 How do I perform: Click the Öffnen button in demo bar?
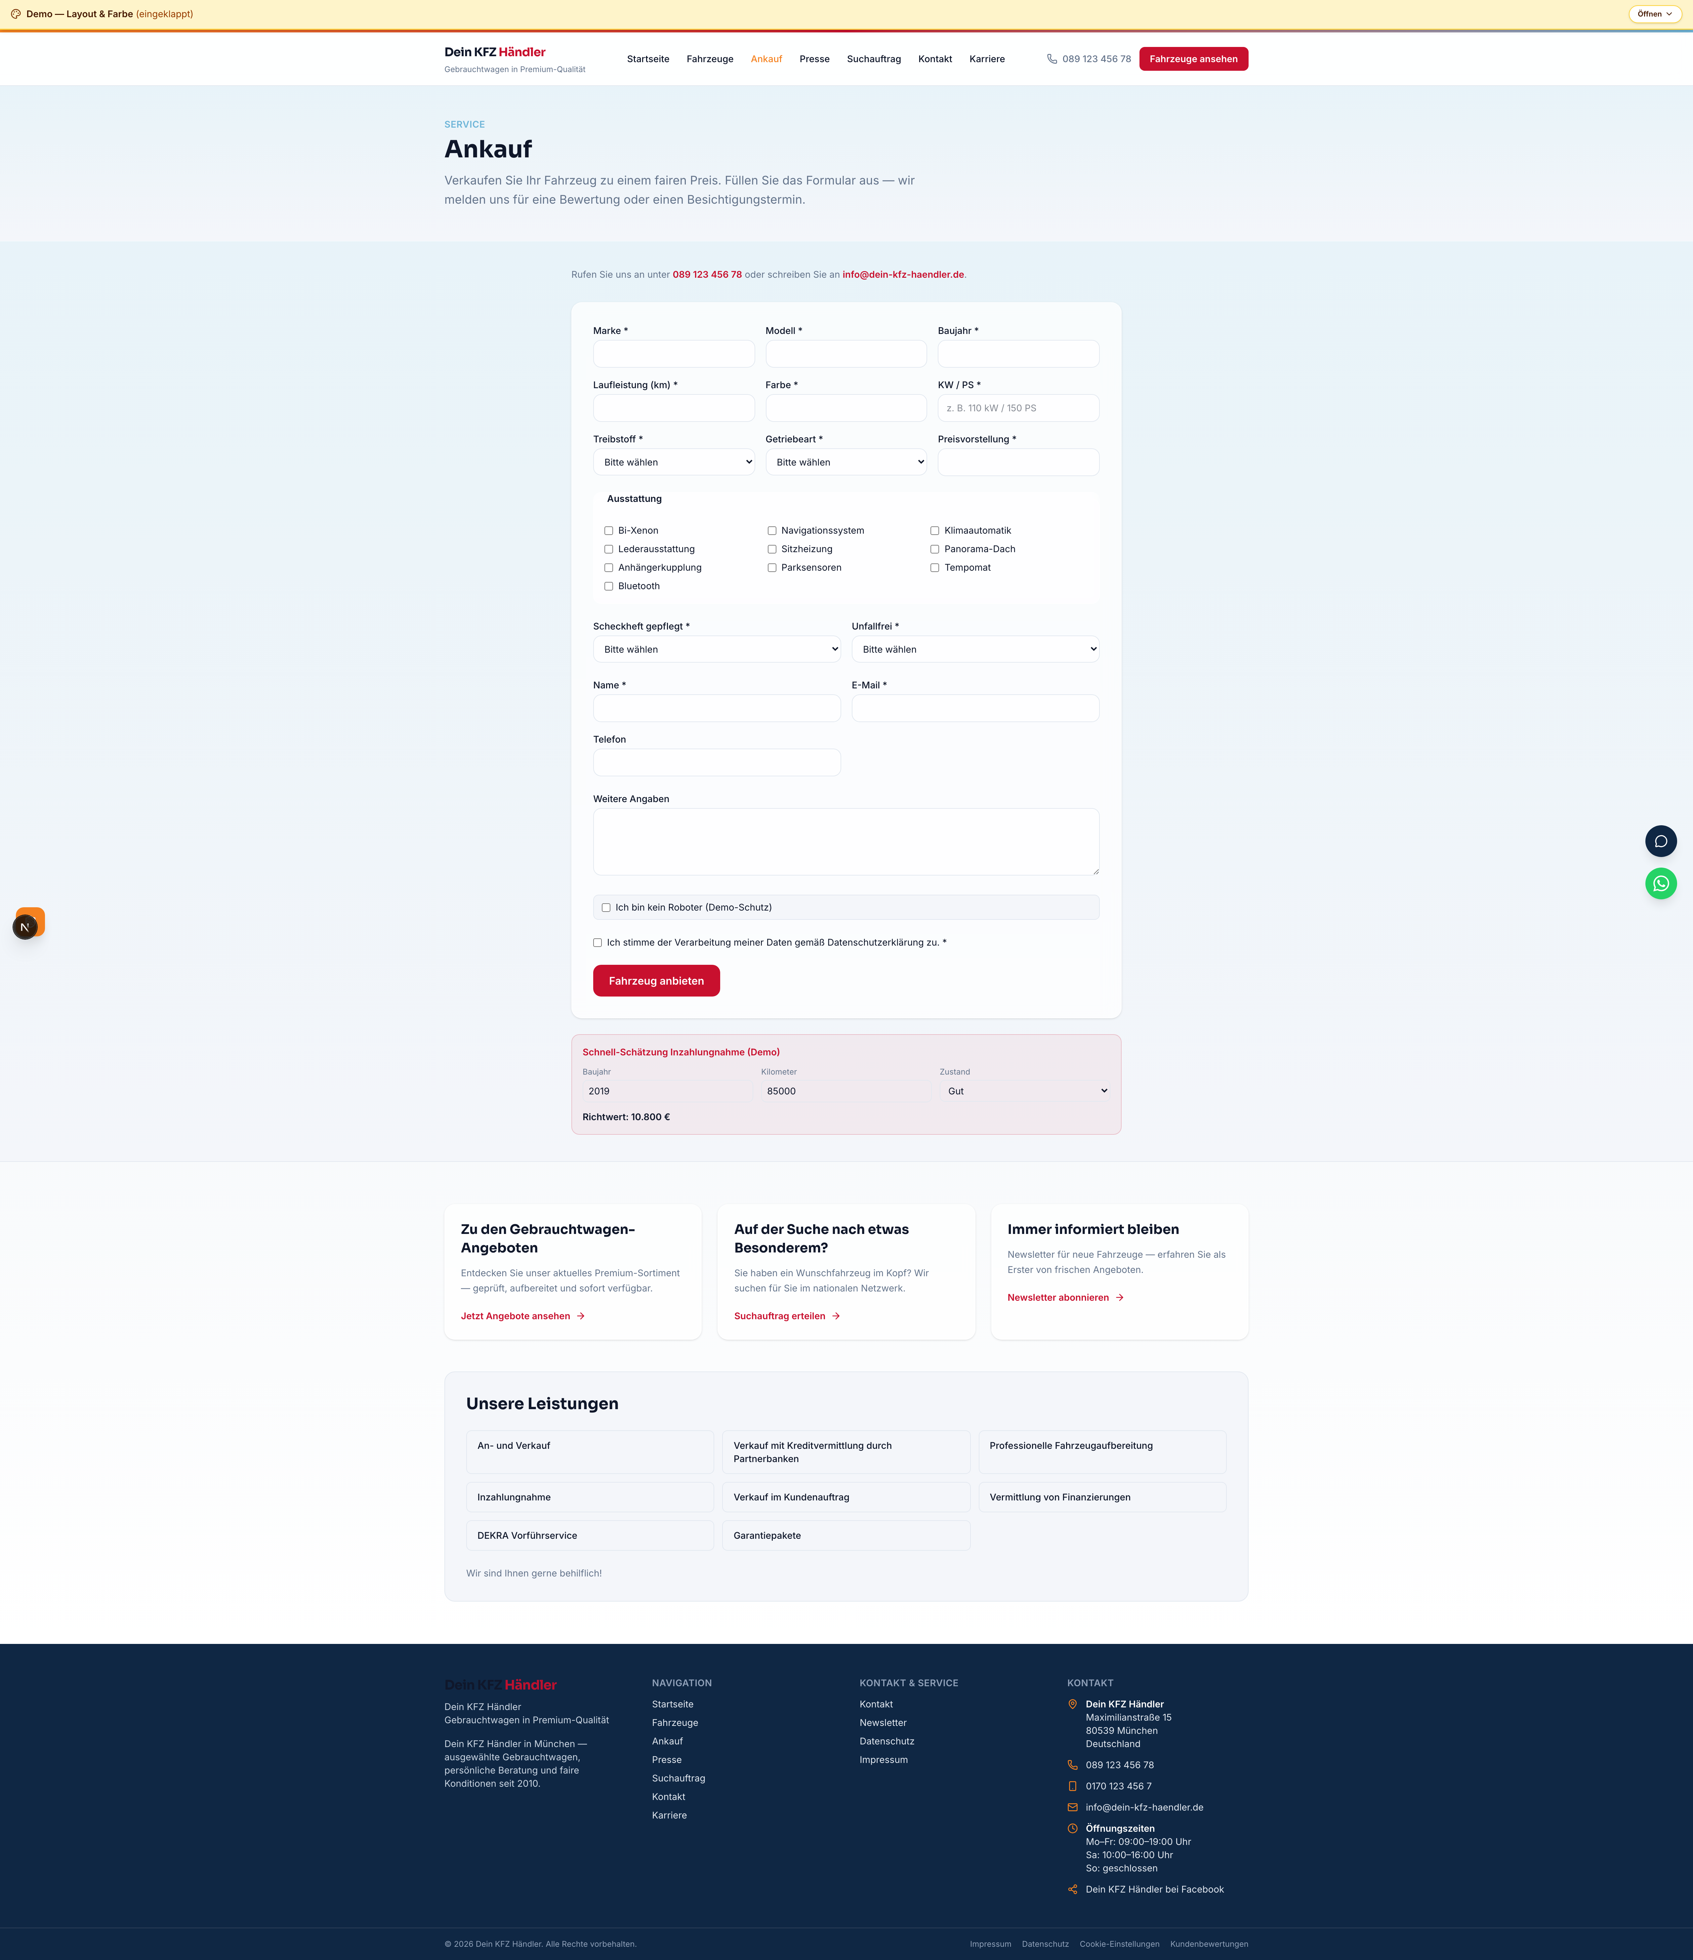(x=1655, y=14)
